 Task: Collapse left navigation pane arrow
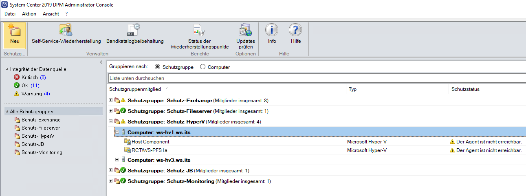coord(101,62)
